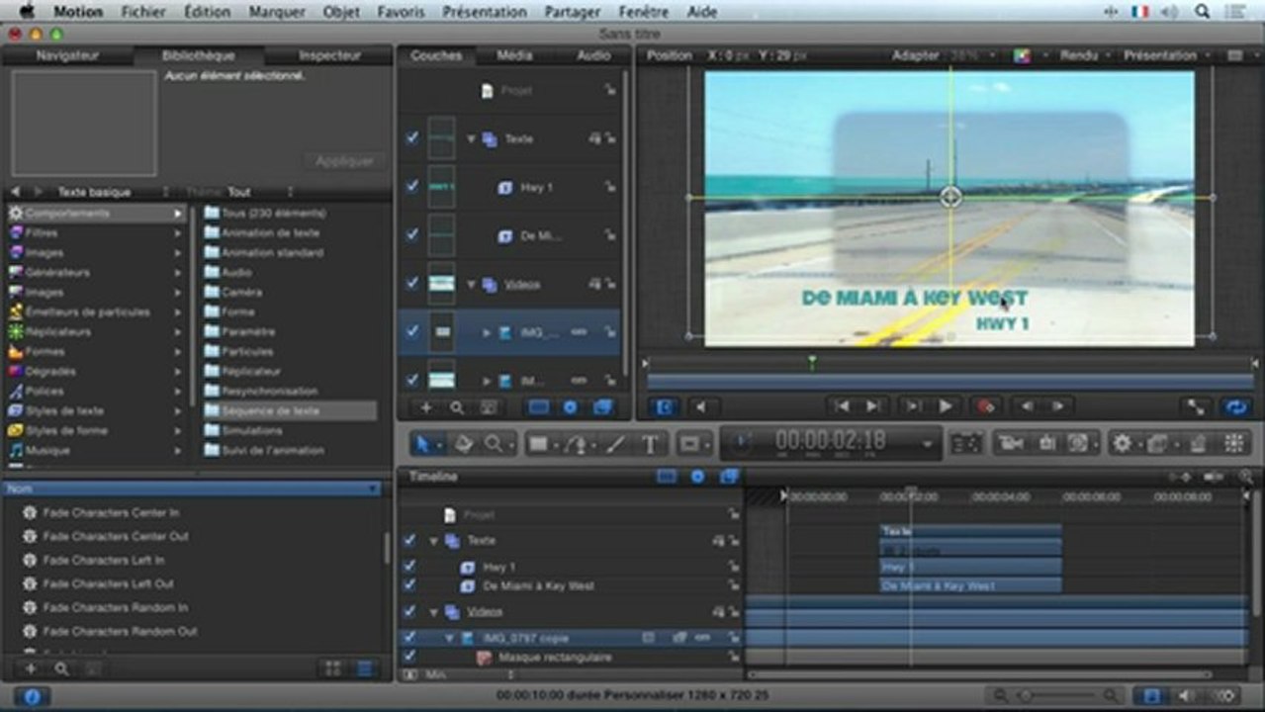Toggle loop playback button
Image resolution: width=1265 pixels, height=712 pixels.
1234,406
